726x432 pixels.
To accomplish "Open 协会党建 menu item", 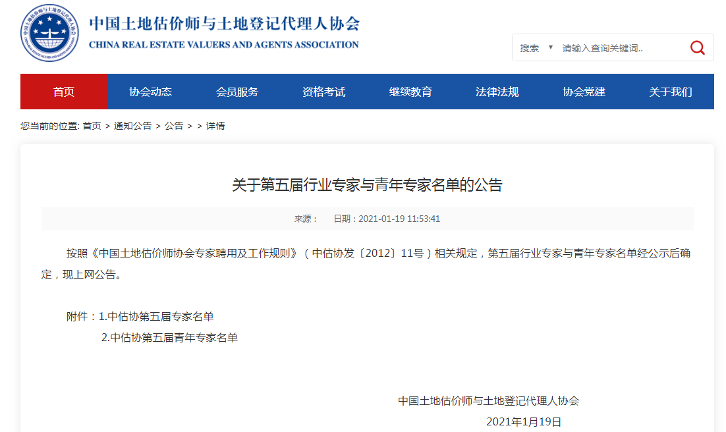I will [584, 92].
